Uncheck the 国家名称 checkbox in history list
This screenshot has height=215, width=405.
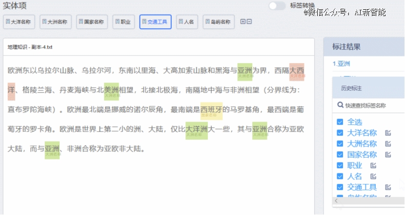pyautogui.click(x=340, y=155)
